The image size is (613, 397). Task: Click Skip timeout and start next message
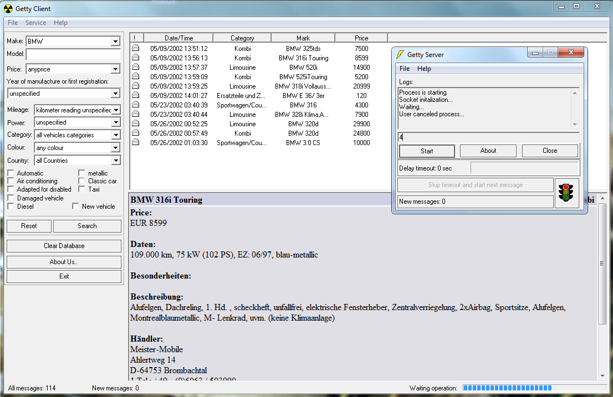(x=476, y=185)
